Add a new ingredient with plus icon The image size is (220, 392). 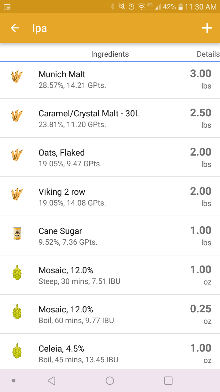coord(207,28)
